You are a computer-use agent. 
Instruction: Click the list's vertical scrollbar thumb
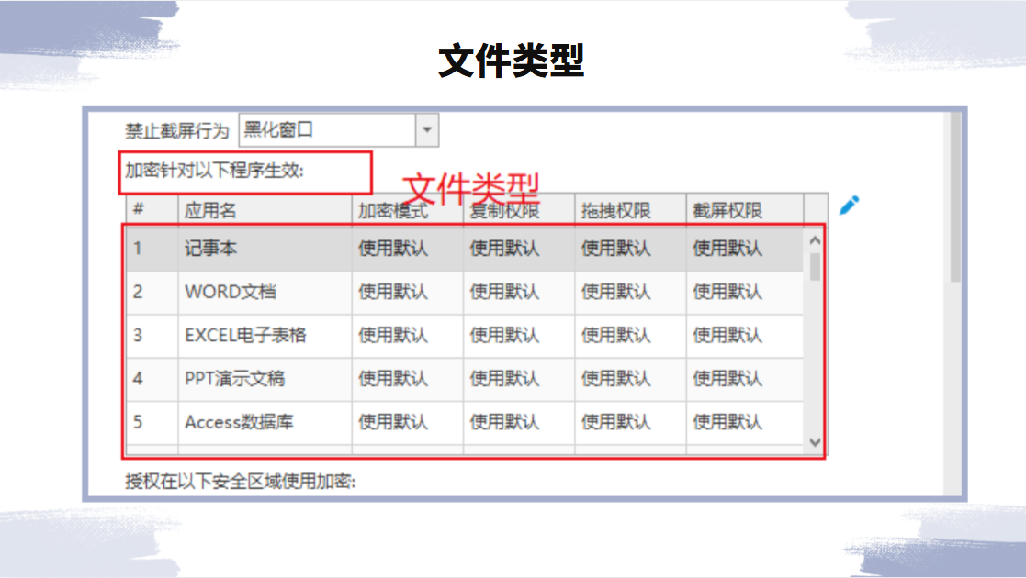pyautogui.click(x=815, y=267)
